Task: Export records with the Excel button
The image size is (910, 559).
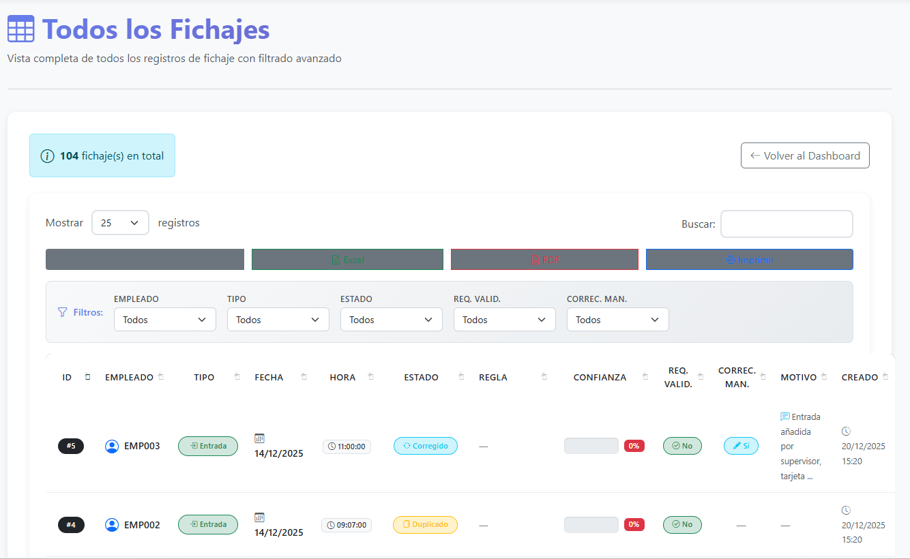Action: [x=347, y=260]
